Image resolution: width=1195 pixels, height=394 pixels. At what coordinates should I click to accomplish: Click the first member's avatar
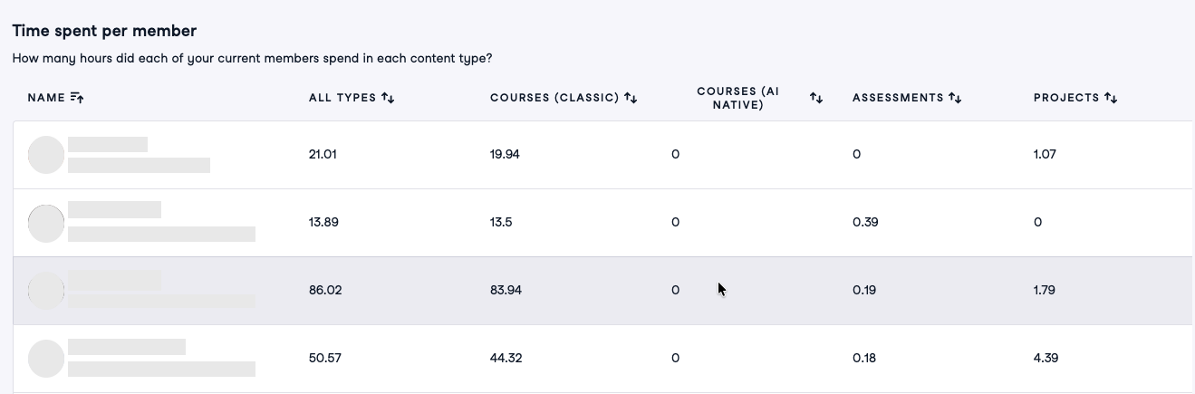pyautogui.click(x=46, y=155)
